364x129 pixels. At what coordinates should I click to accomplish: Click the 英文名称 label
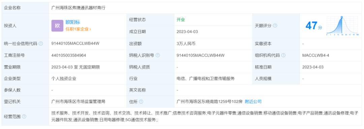click(x=138, y=90)
